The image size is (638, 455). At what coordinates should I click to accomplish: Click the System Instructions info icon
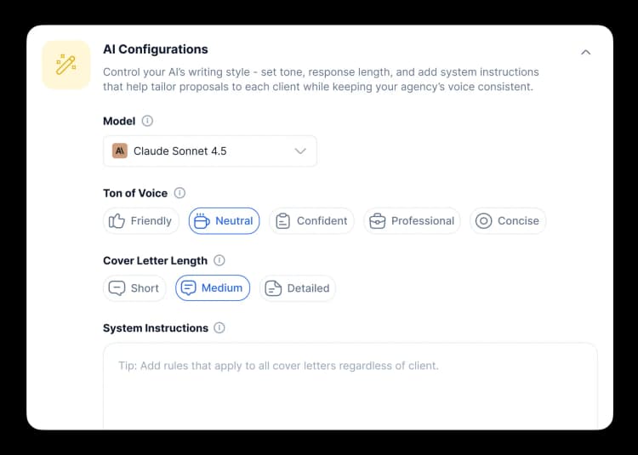click(x=219, y=327)
